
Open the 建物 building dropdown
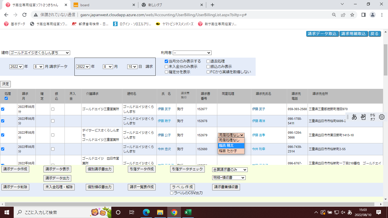[39, 53]
